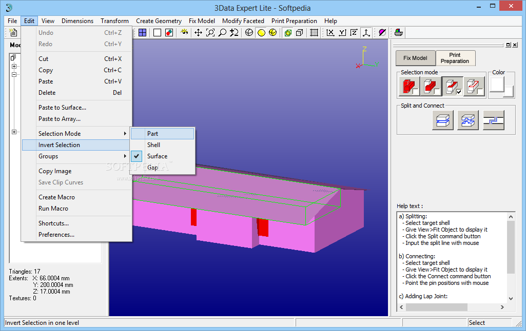Click the perspective cube view icon

(x=300, y=32)
